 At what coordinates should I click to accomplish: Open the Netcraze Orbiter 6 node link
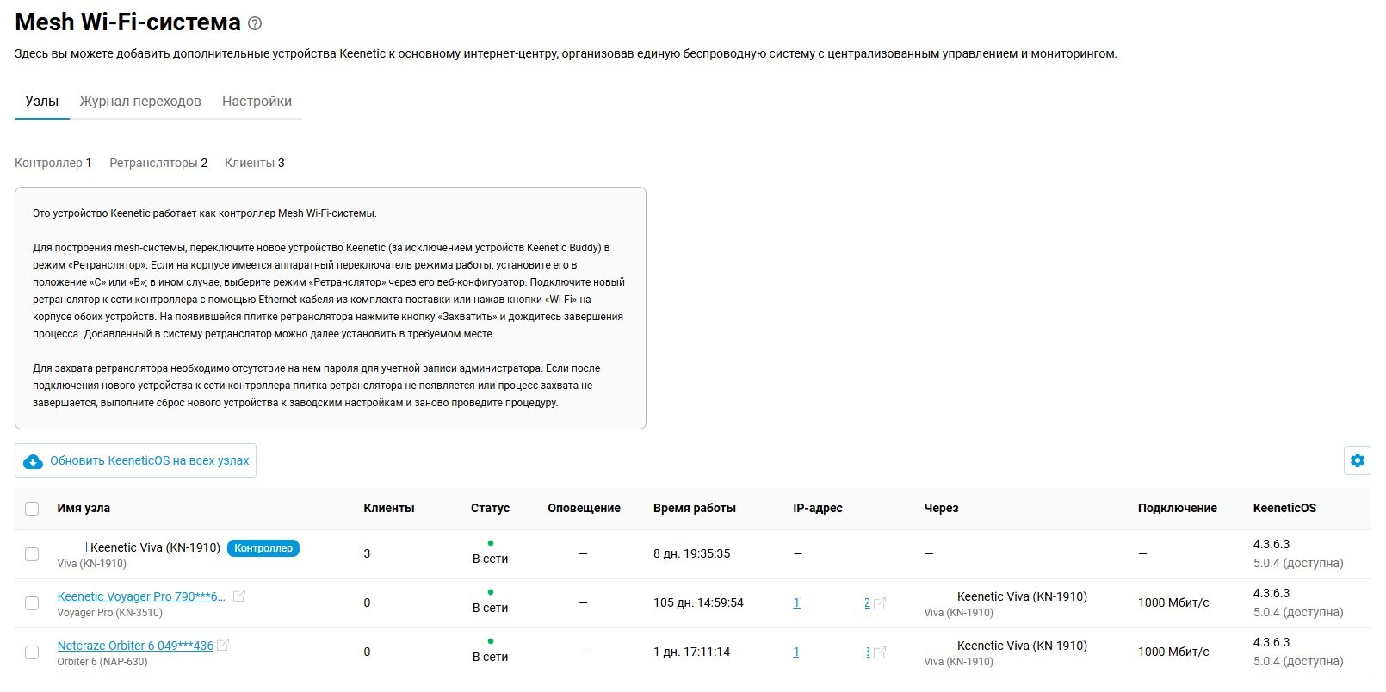click(135, 646)
